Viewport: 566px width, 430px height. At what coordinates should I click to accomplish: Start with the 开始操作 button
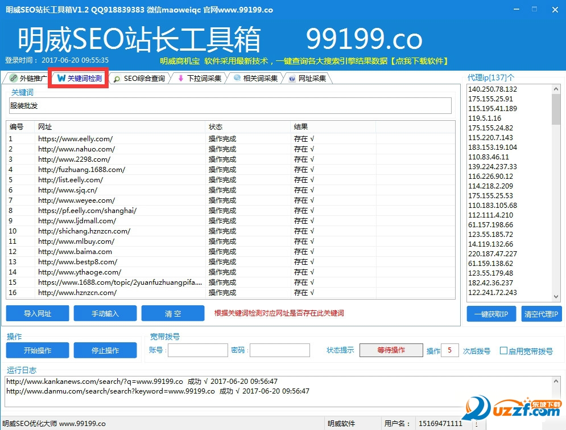coord(38,350)
